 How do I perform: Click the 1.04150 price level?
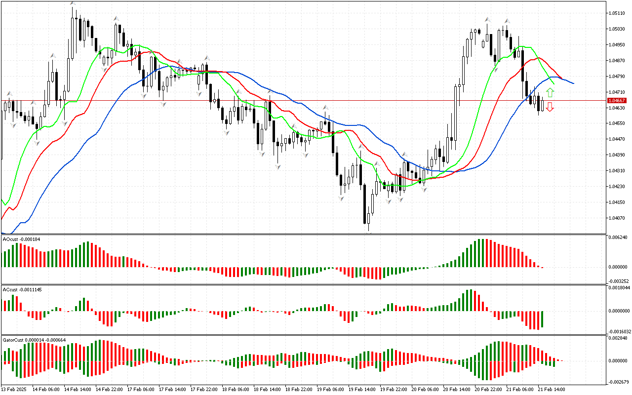coord(618,202)
